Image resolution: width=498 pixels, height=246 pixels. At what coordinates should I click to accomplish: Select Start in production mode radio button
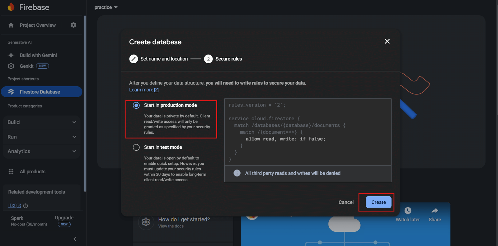click(x=136, y=105)
